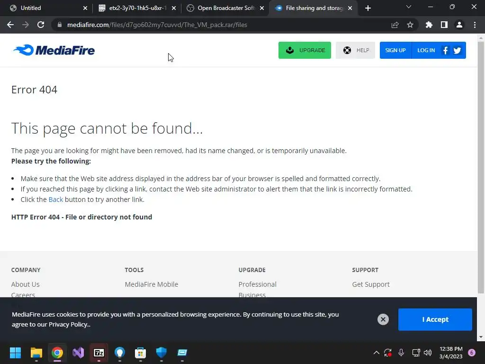
Task: Click LOG IN button
Action: (x=426, y=50)
